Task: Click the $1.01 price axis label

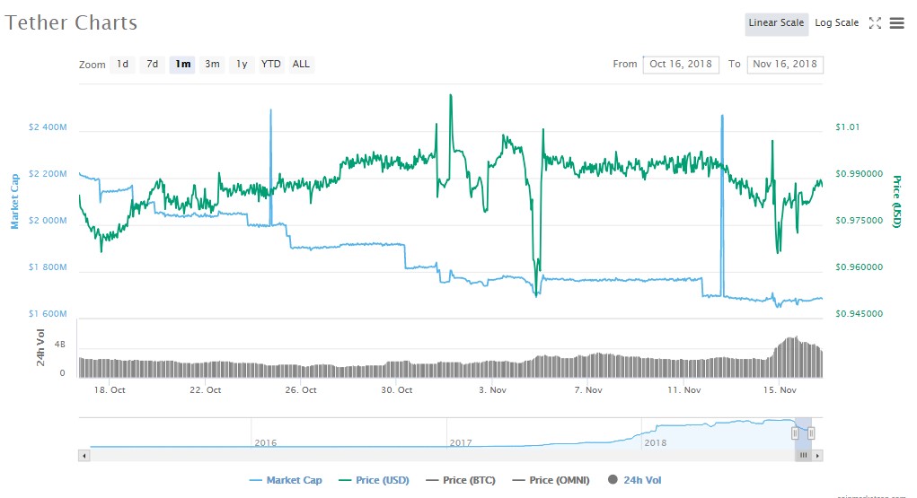Action: coord(848,127)
